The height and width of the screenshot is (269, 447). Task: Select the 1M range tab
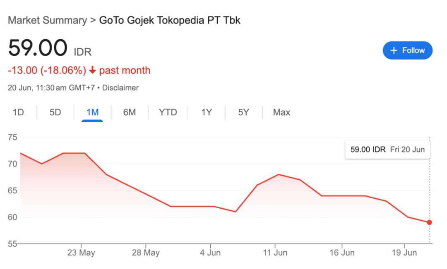click(x=92, y=112)
